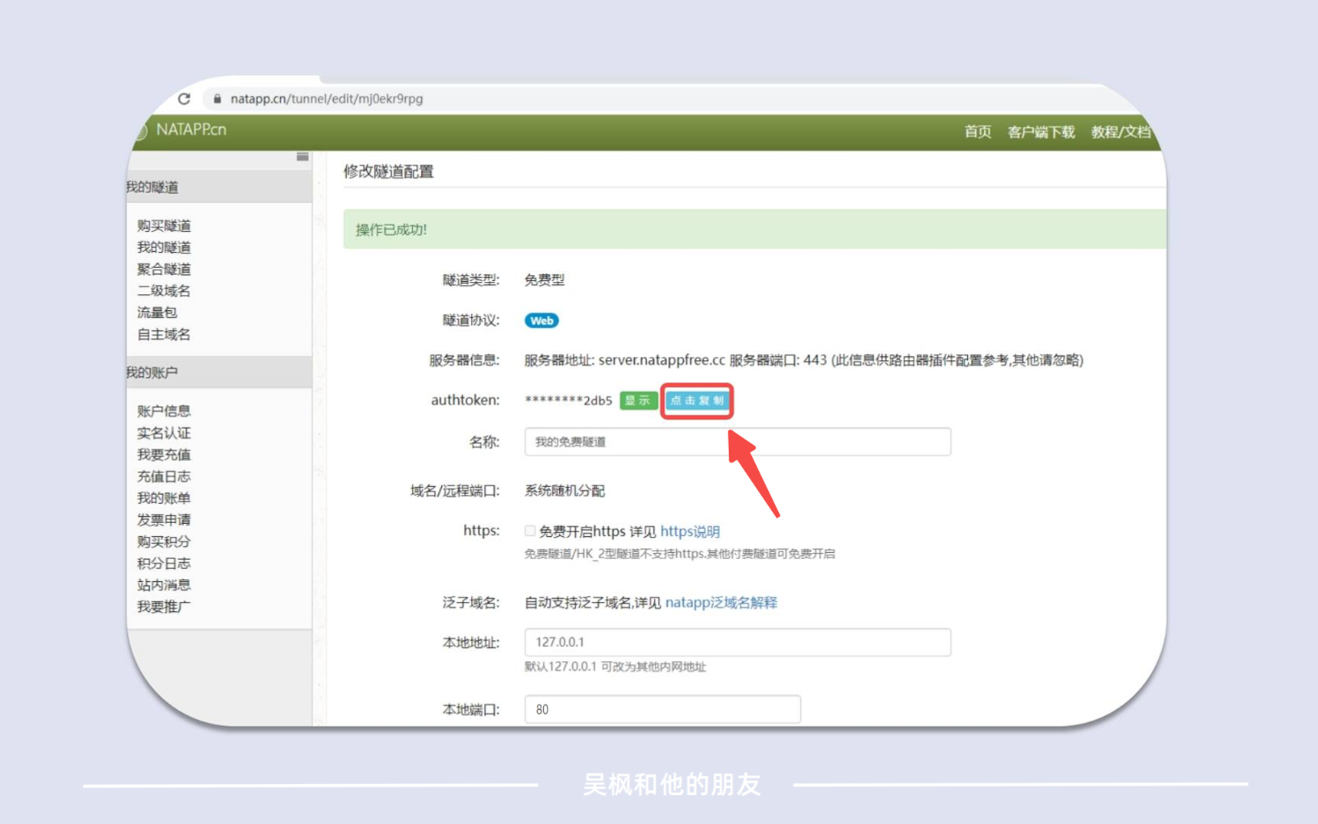Click the 本地端口 field showing 80
The width and height of the screenshot is (1318, 824).
click(662, 709)
